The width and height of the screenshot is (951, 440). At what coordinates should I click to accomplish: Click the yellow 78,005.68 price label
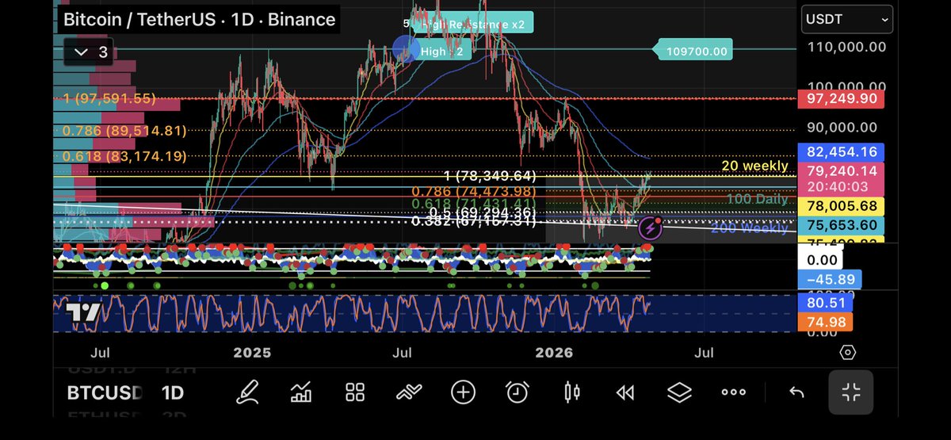(x=841, y=206)
